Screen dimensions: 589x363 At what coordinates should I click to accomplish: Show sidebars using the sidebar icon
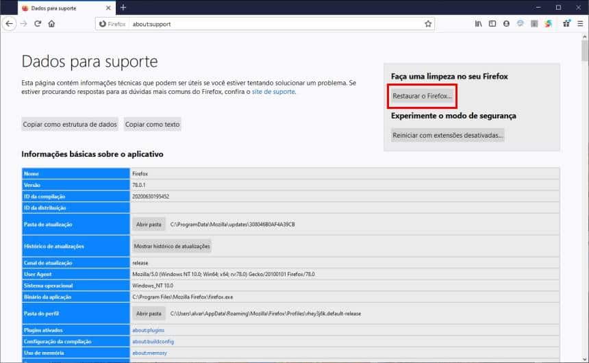(492, 24)
